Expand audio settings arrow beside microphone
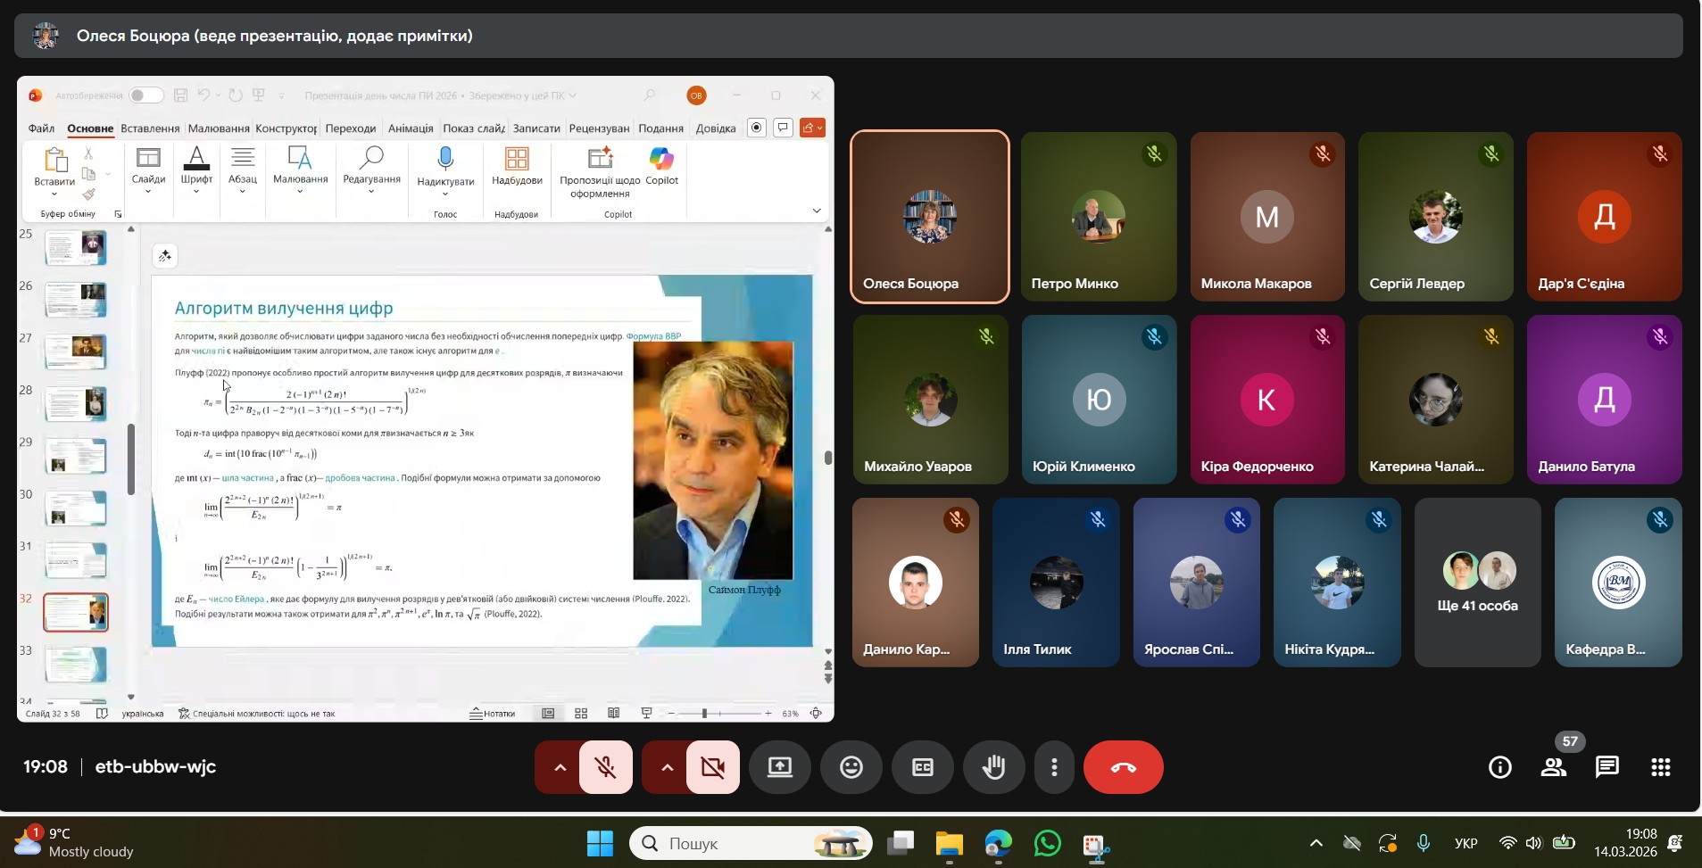The image size is (1702, 868). coord(560,767)
